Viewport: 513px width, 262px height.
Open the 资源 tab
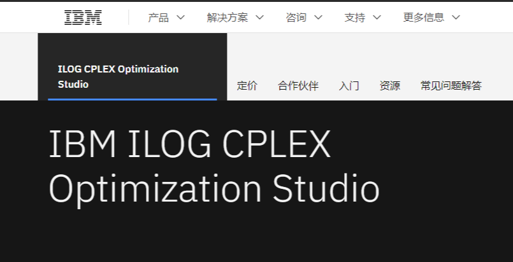tap(390, 86)
